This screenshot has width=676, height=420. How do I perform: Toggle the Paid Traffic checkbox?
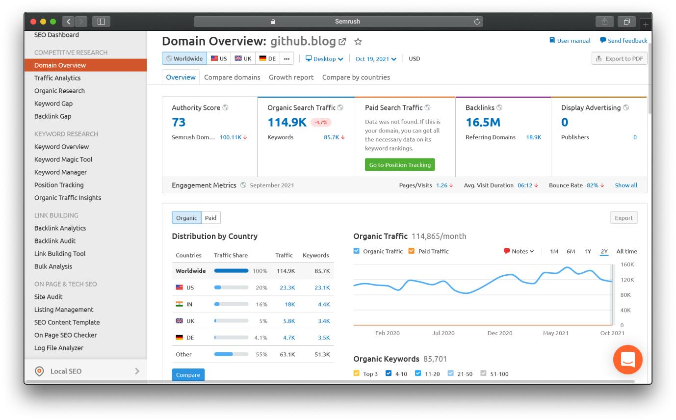[412, 251]
